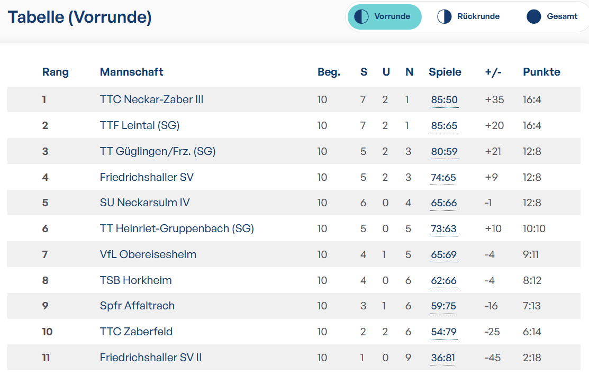
Task: Click the 80:59 Spiele score
Action: click(444, 152)
